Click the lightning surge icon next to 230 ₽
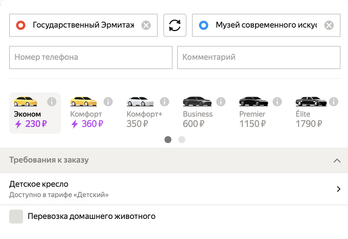Image resolution: width=348 pixels, height=239 pixels. coord(18,124)
